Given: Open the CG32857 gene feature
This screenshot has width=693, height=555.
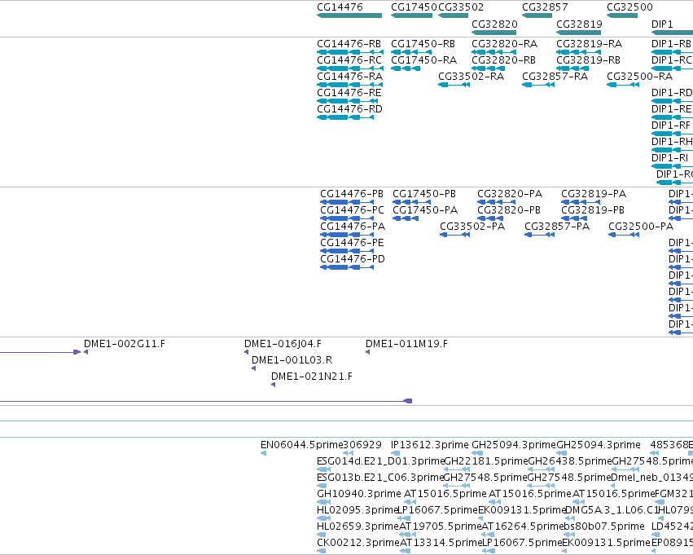Looking at the screenshot, I should pyautogui.click(x=537, y=15).
